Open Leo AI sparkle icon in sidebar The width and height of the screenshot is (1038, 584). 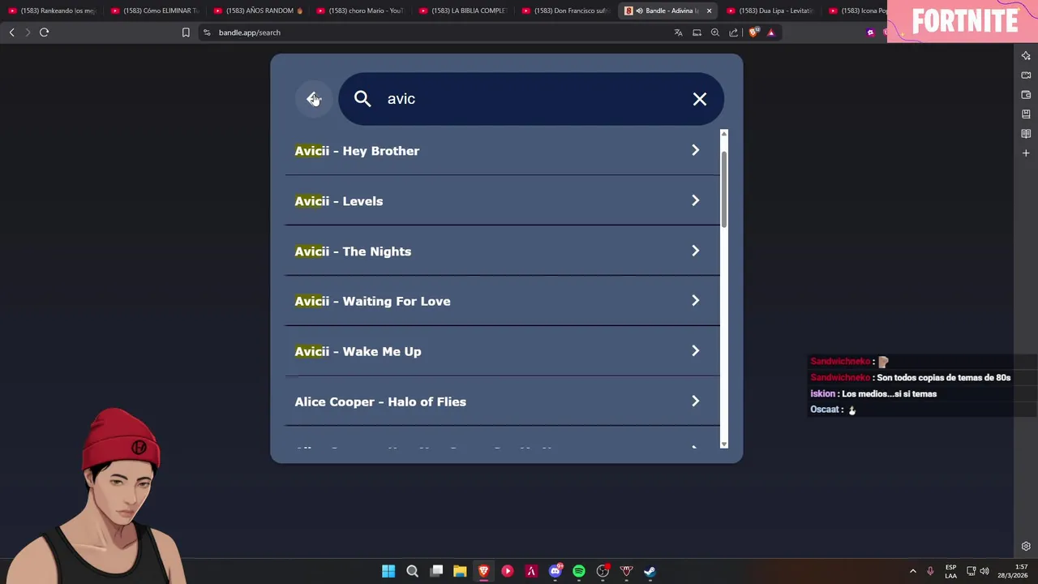point(1026,56)
